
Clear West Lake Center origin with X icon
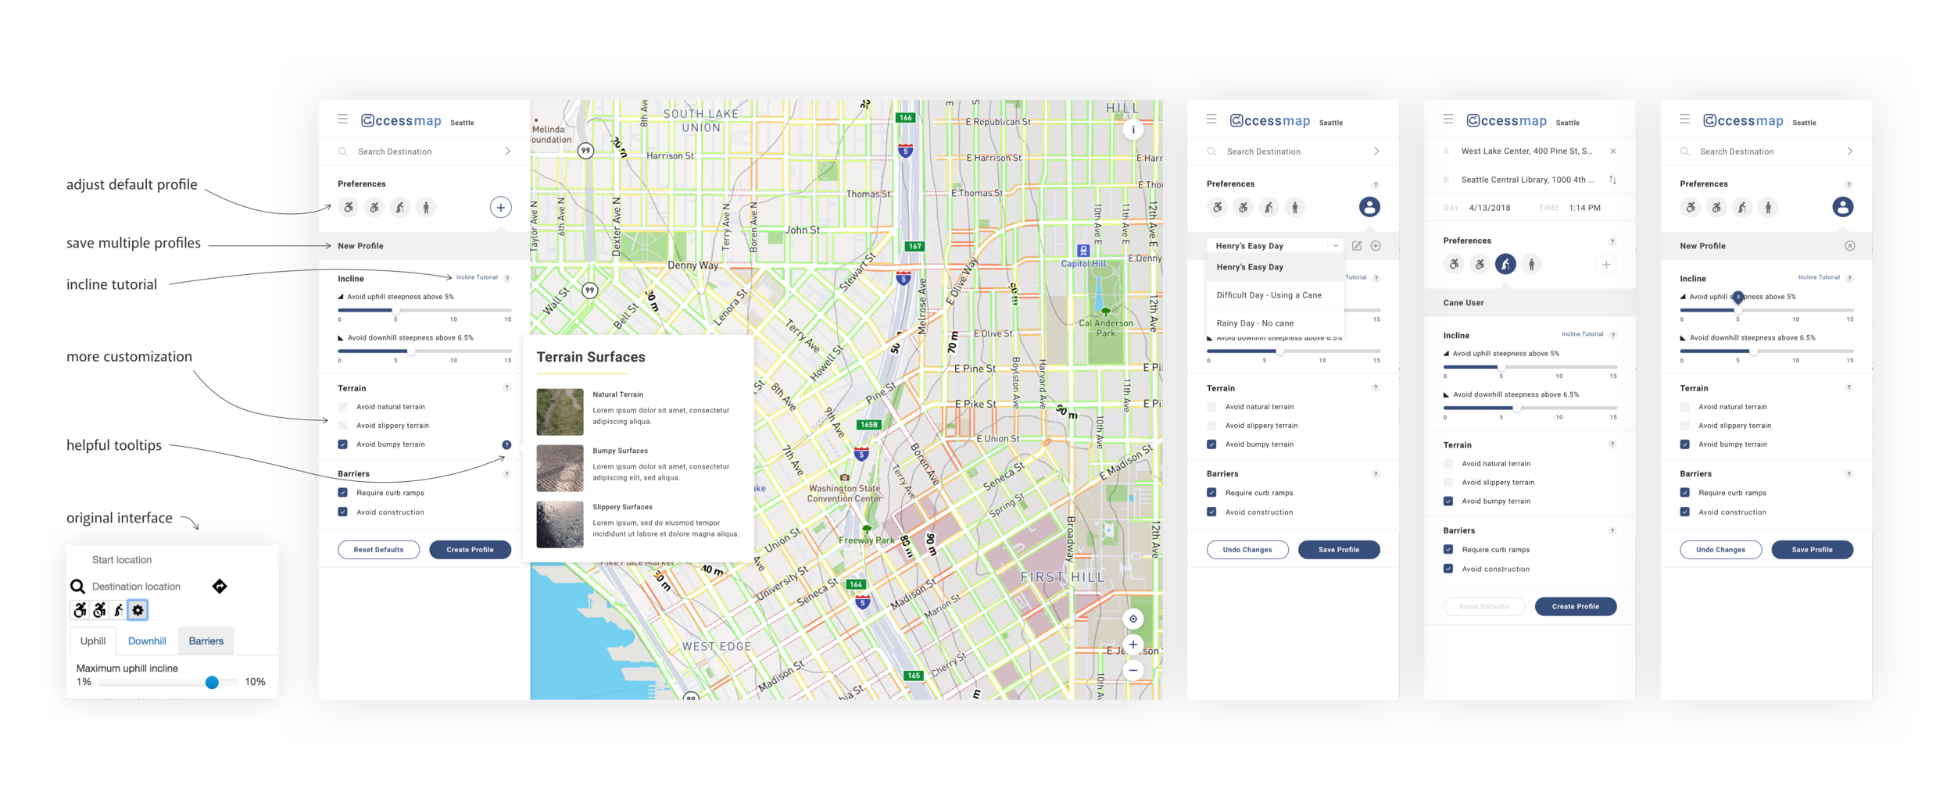[1613, 151]
